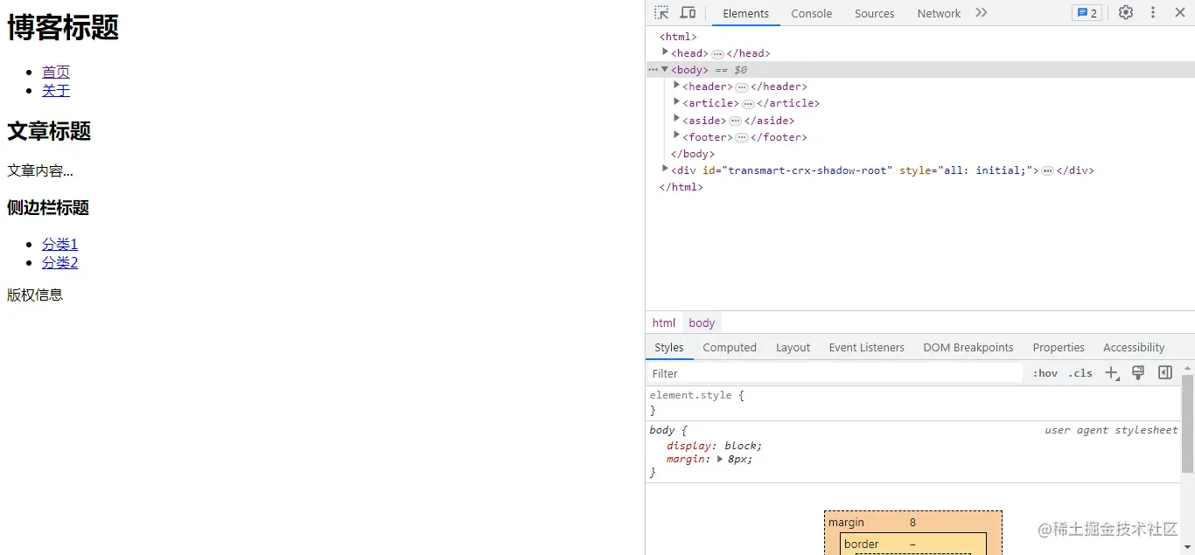Click the element.style rule
1195x555 pixels.
click(x=696, y=395)
